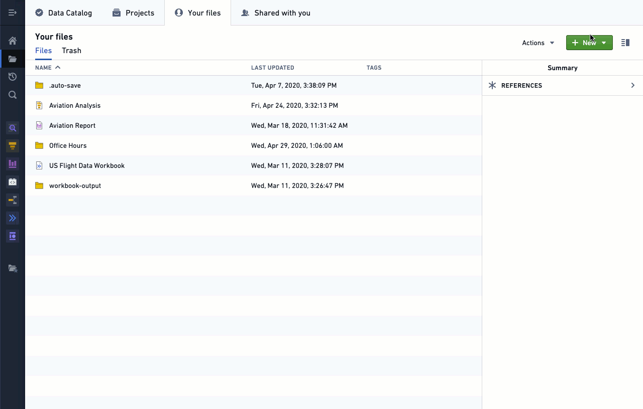The height and width of the screenshot is (409, 643).
Task: Open the New button dropdown arrow
Action: click(x=604, y=43)
